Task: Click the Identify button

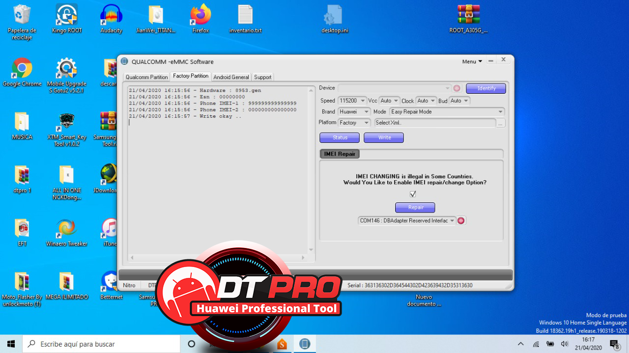Action: [486, 88]
